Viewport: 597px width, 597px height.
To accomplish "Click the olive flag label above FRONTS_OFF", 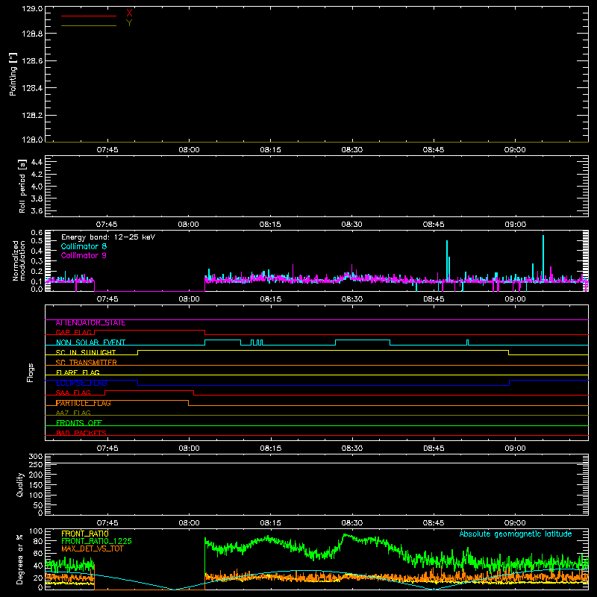I will click(73, 413).
